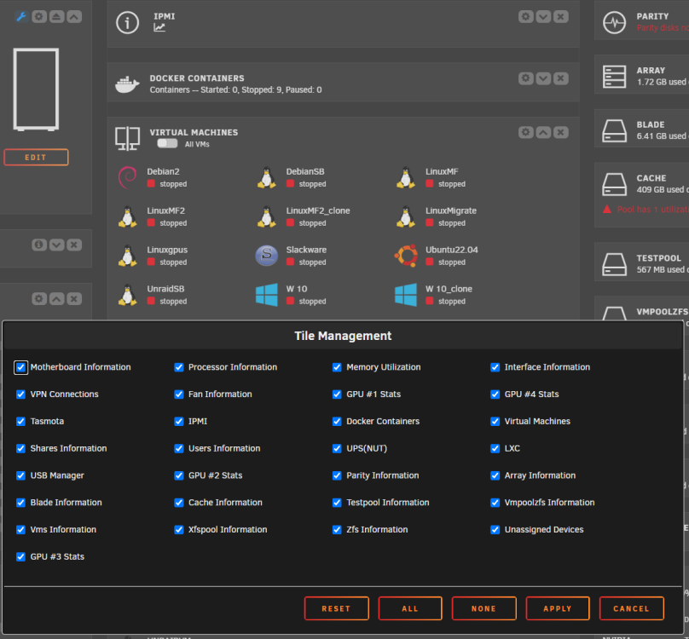
Task: Uncheck UPS(NUT) checkbox
Action: point(337,448)
